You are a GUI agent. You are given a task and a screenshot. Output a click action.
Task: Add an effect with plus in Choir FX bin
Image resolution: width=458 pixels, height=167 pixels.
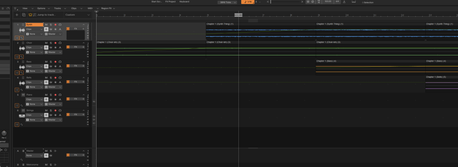[83, 47]
